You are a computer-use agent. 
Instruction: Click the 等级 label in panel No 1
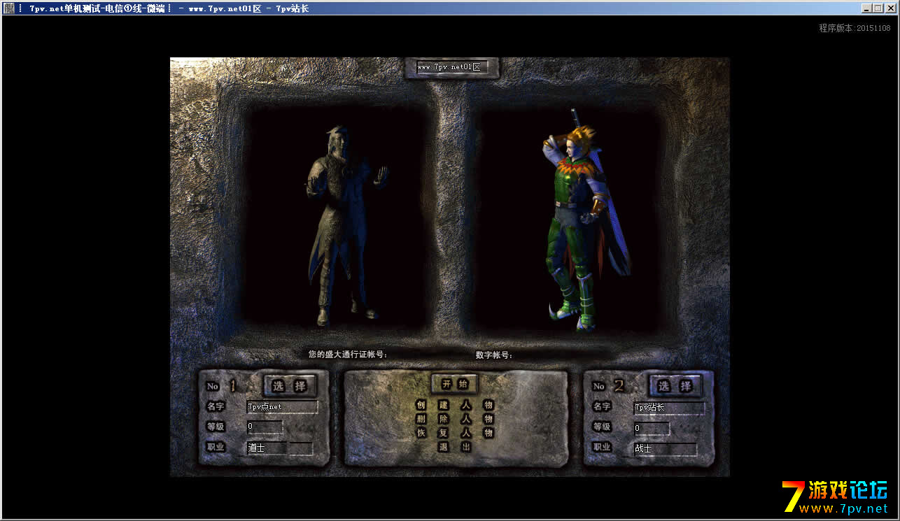(x=215, y=427)
